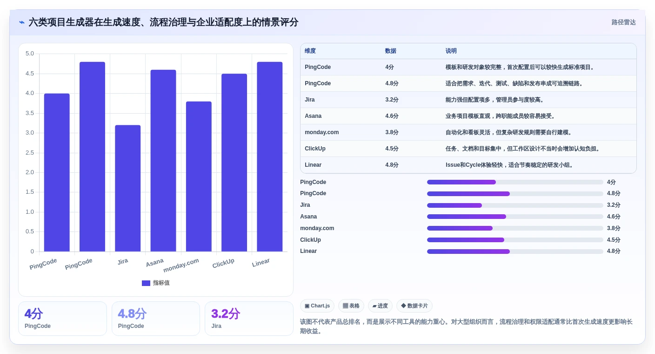Screen dimensions: 655x354
Task: Click the footnote text 该图不代表产品总排名
Action: (466, 327)
